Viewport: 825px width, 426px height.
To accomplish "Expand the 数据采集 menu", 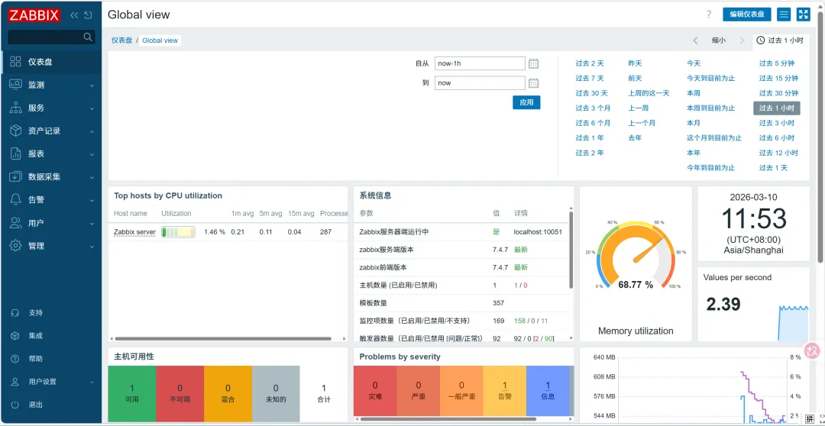I will tap(51, 176).
